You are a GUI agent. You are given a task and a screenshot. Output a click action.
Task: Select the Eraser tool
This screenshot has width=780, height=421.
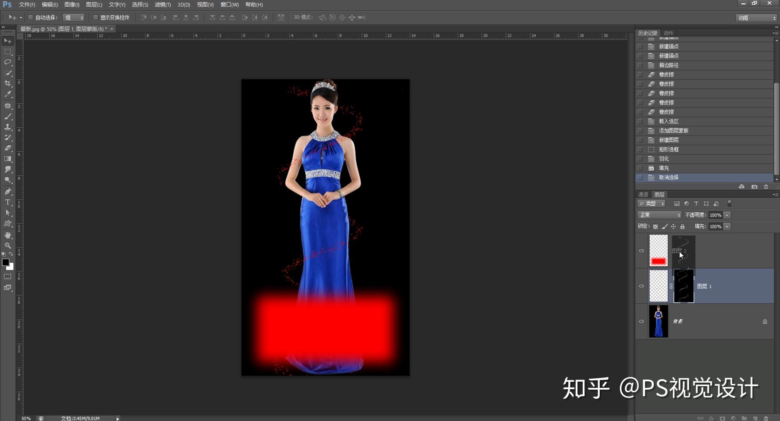[x=8, y=148]
